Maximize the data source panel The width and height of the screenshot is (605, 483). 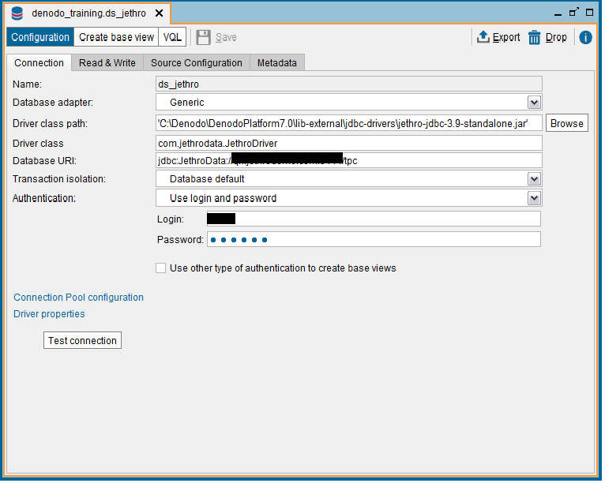point(589,13)
